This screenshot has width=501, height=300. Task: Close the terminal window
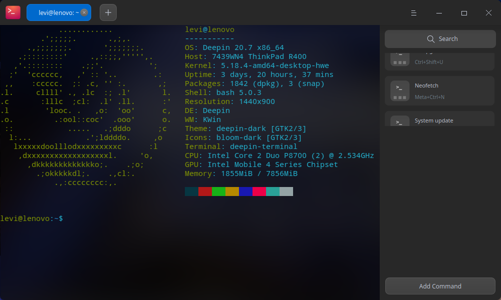488,13
